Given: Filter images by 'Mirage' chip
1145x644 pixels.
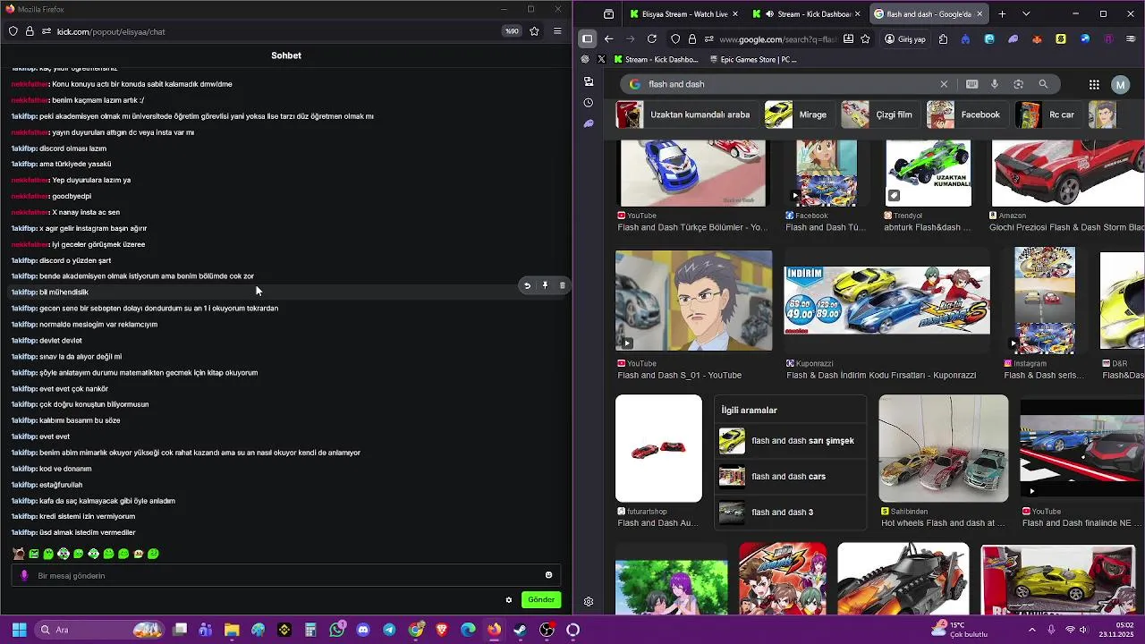Looking at the screenshot, I should tap(799, 114).
